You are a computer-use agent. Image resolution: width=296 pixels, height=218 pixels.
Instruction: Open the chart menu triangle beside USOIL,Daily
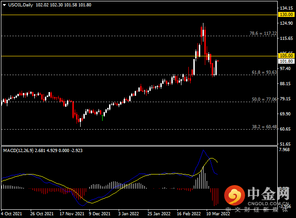coord(4,5)
